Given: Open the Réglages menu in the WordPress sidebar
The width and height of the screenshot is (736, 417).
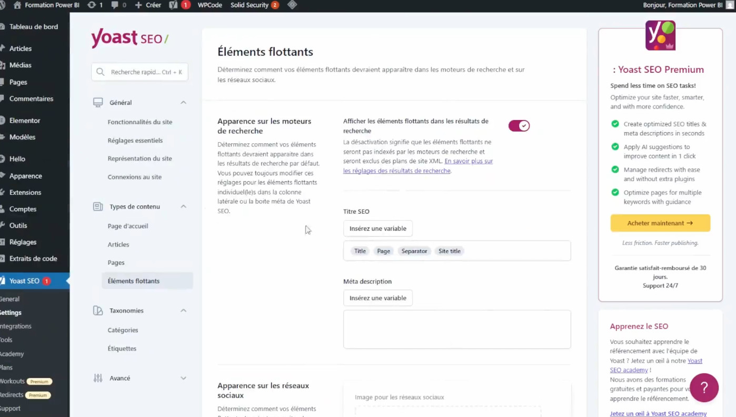Looking at the screenshot, I should coord(23,242).
